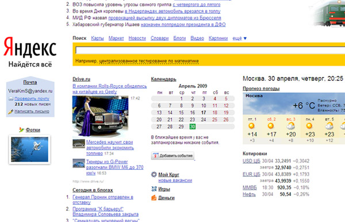The height and width of the screenshot is (222, 345).
Task: Open the Drive.ru heading link
Action: [x=82, y=79]
